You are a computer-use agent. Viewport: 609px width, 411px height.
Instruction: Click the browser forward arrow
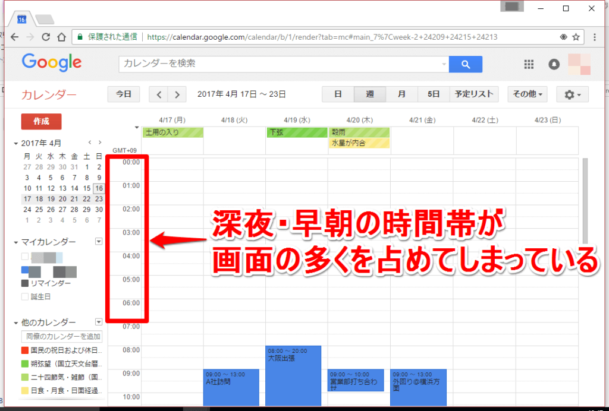tap(30, 37)
